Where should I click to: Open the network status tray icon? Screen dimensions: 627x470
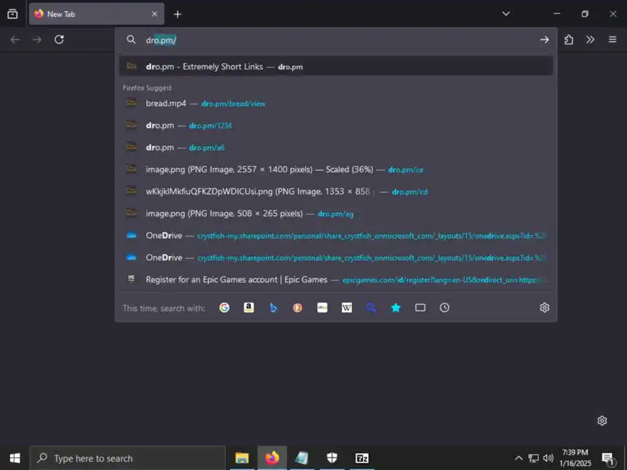point(533,458)
